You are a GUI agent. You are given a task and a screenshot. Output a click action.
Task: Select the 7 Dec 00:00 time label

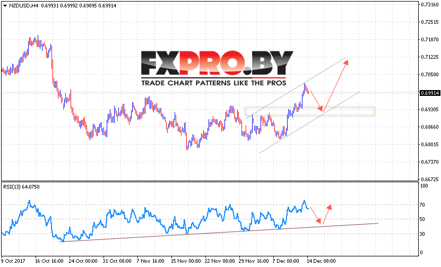286,261
